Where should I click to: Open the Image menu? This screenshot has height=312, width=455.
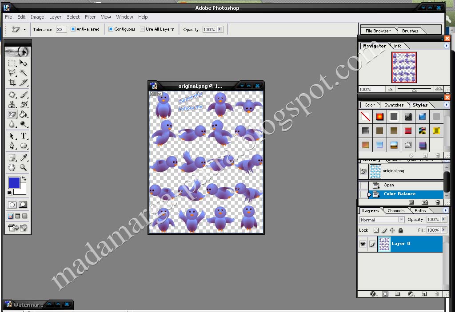tap(37, 17)
